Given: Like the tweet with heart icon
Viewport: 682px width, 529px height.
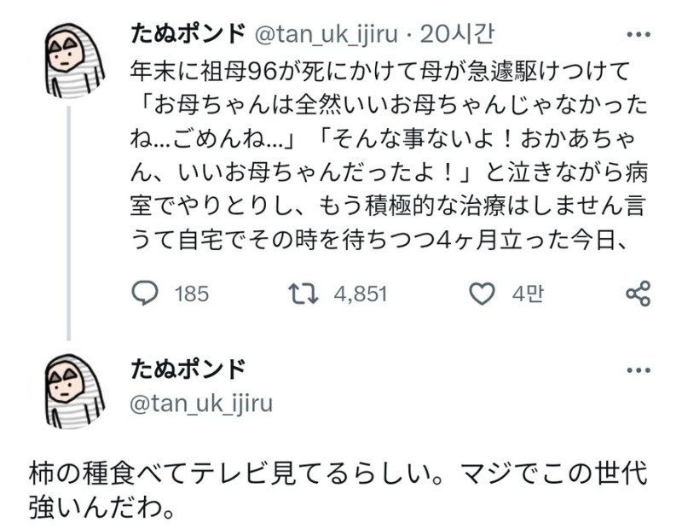Looking at the screenshot, I should tap(482, 294).
